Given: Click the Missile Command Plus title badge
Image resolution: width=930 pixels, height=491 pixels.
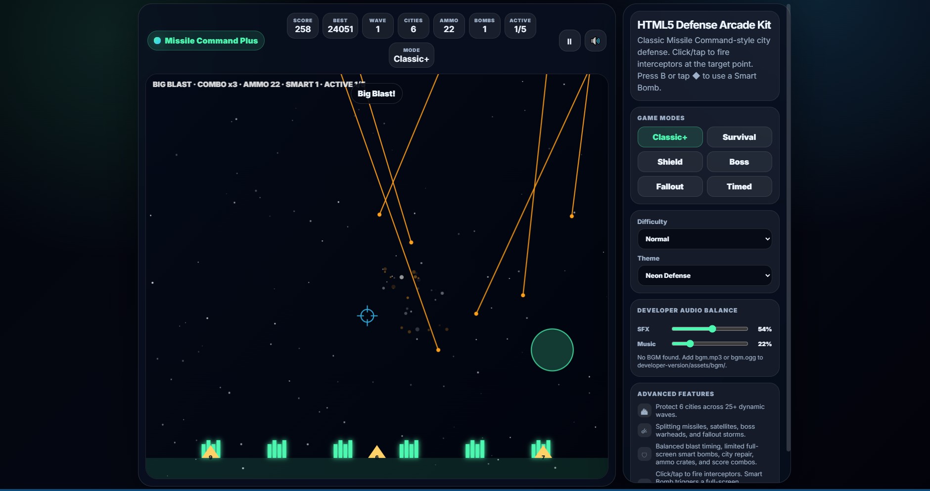Looking at the screenshot, I should pos(206,41).
